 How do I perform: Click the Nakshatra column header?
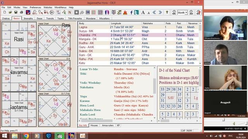(153, 23)
